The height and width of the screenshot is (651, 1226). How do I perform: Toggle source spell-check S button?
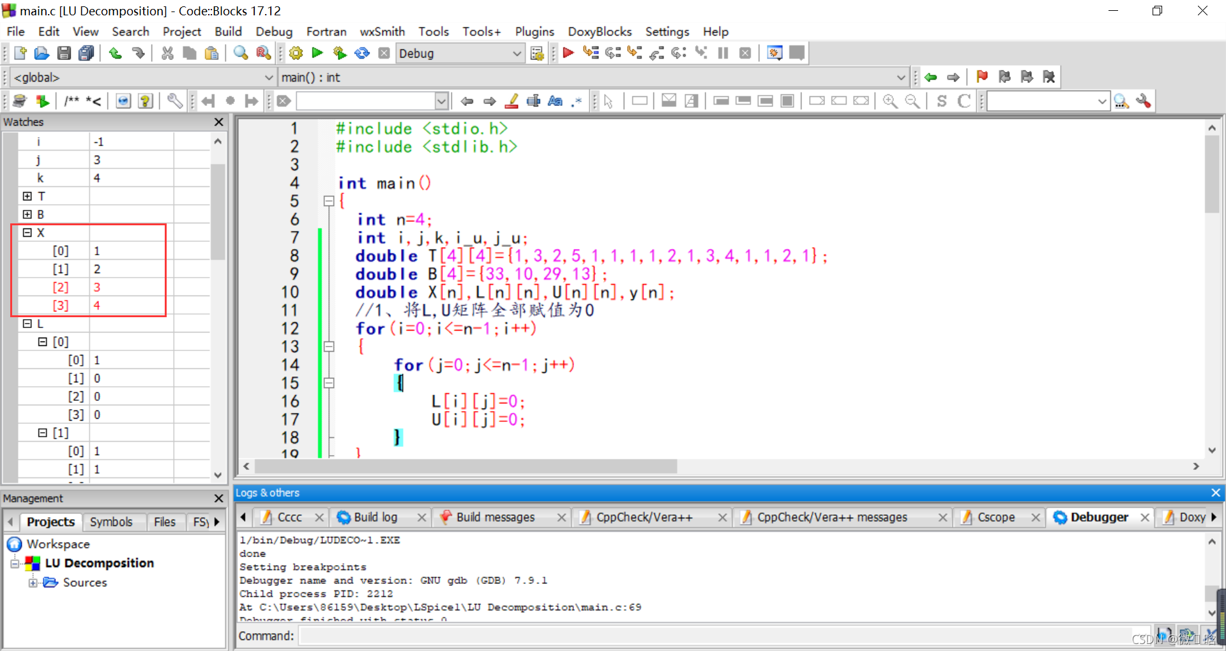point(942,101)
